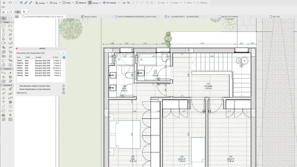Pick the Text tool 'A' icon

(x=3, y=98)
